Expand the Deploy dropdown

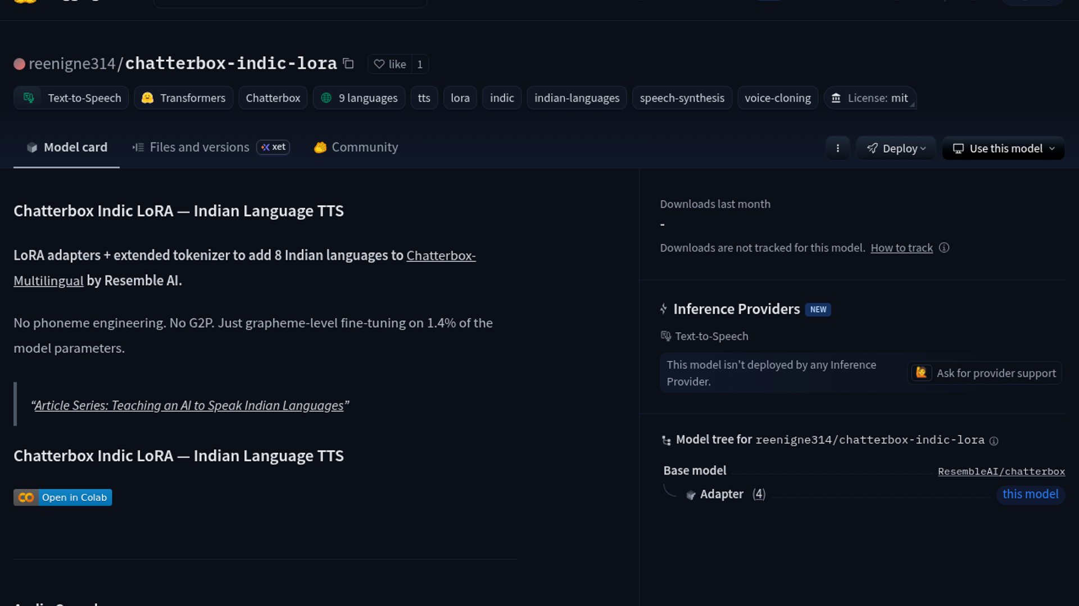click(x=896, y=148)
